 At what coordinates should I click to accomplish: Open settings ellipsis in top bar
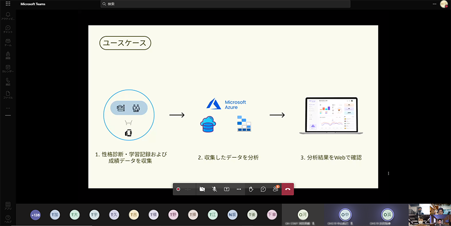click(434, 4)
